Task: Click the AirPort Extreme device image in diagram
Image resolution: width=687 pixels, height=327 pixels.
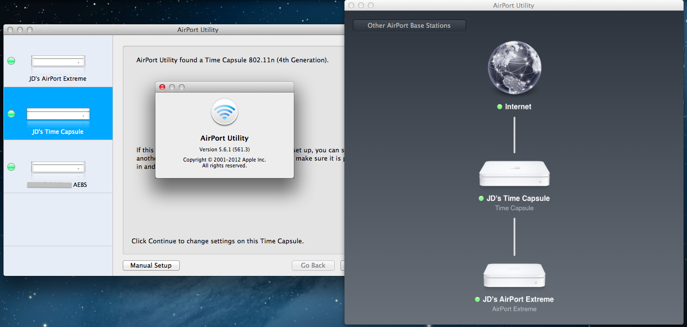Action: click(x=515, y=275)
